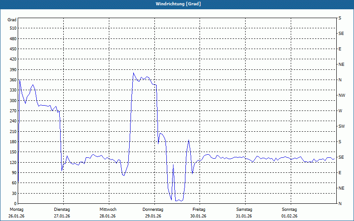Click the Grad unit label above y-axis
The width and height of the screenshot is (354, 221).
[12, 20]
